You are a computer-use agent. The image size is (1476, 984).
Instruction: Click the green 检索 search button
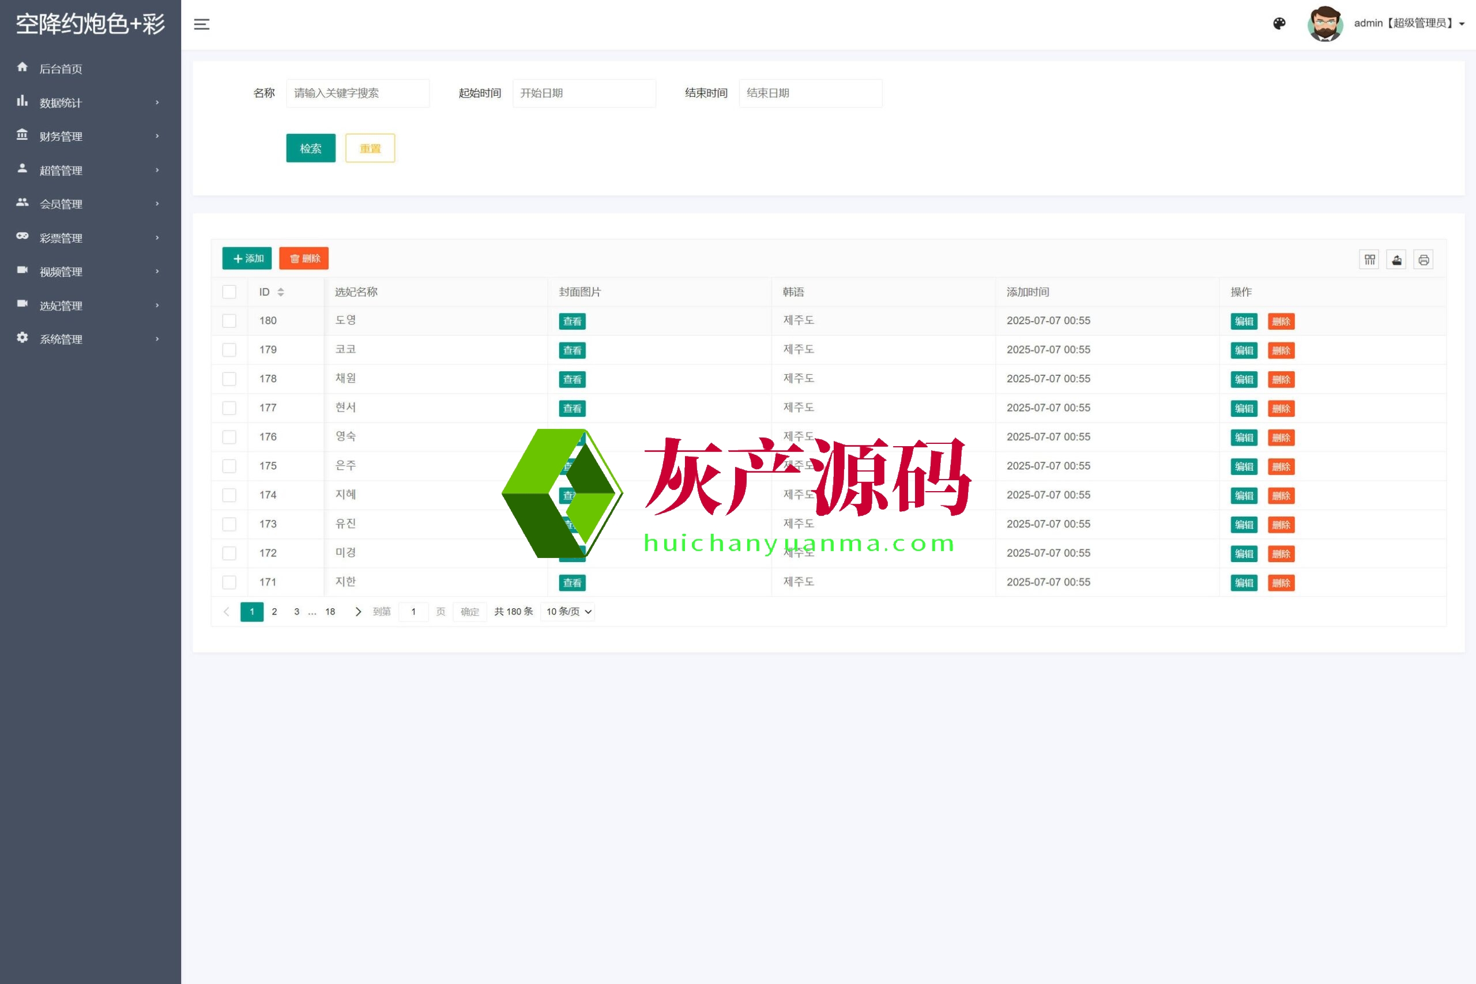pos(311,148)
